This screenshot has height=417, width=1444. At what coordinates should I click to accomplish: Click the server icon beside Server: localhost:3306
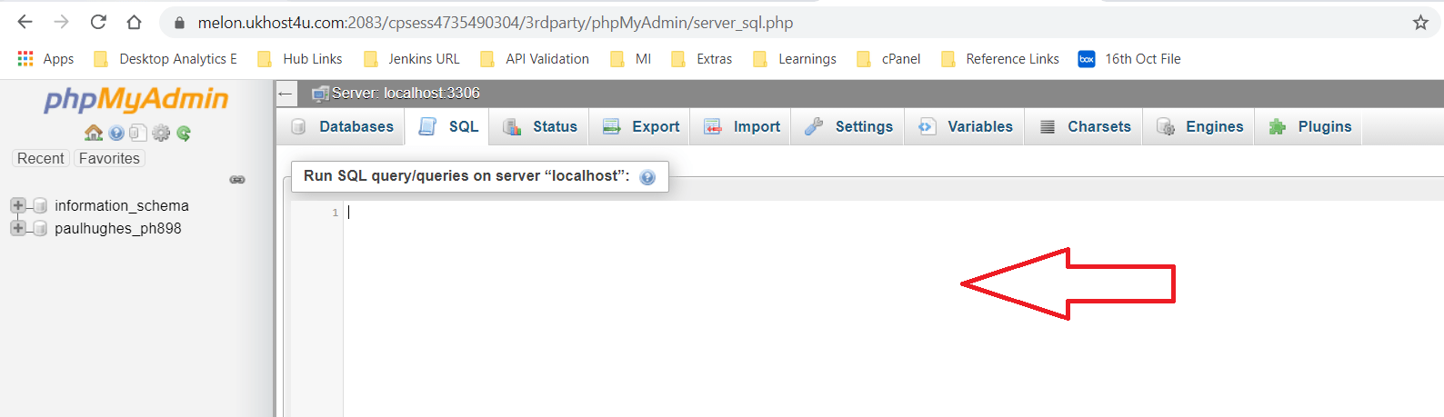tap(320, 94)
